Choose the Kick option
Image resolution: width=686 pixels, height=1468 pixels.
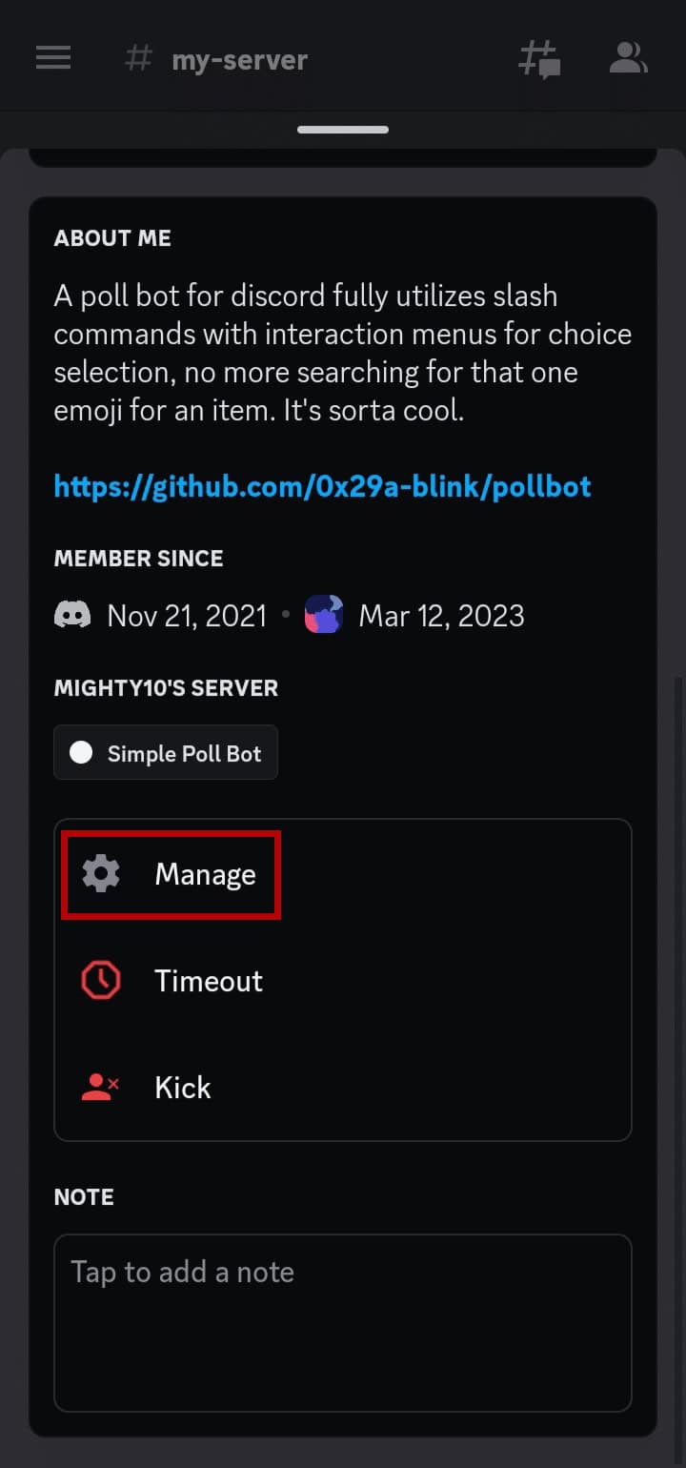point(182,1087)
